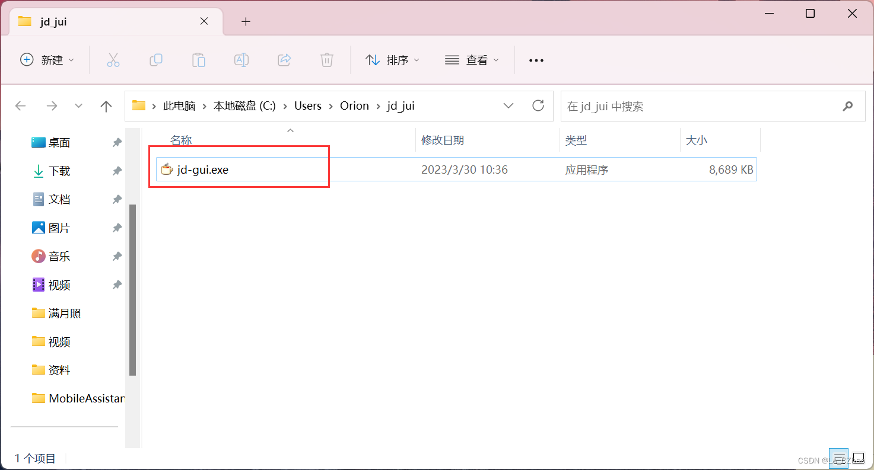
Task: Click the Cut scissors icon
Action: (113, 60)
